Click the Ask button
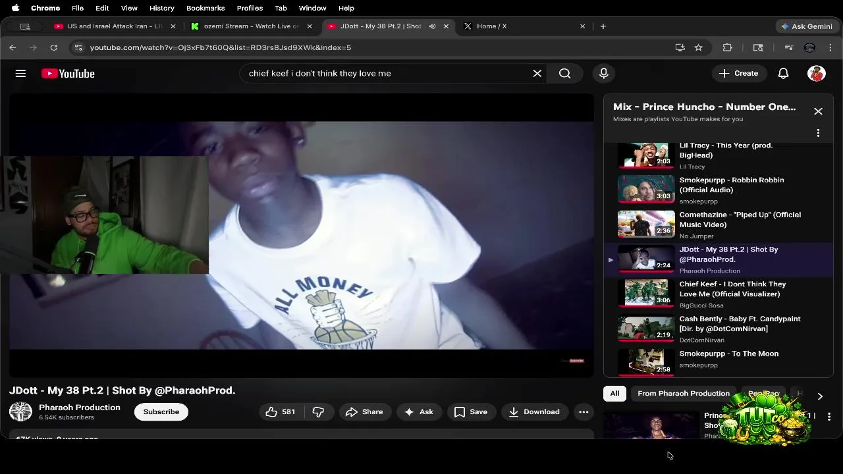Image resolution: width=843 pixels, height=474 pixels. [419, 411]
